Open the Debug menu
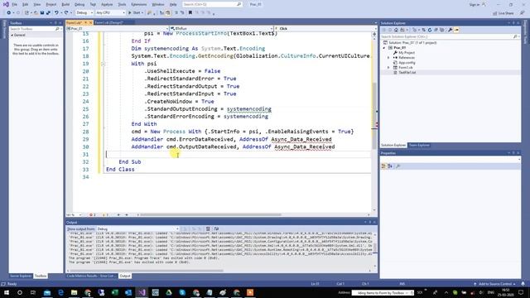 79,4
